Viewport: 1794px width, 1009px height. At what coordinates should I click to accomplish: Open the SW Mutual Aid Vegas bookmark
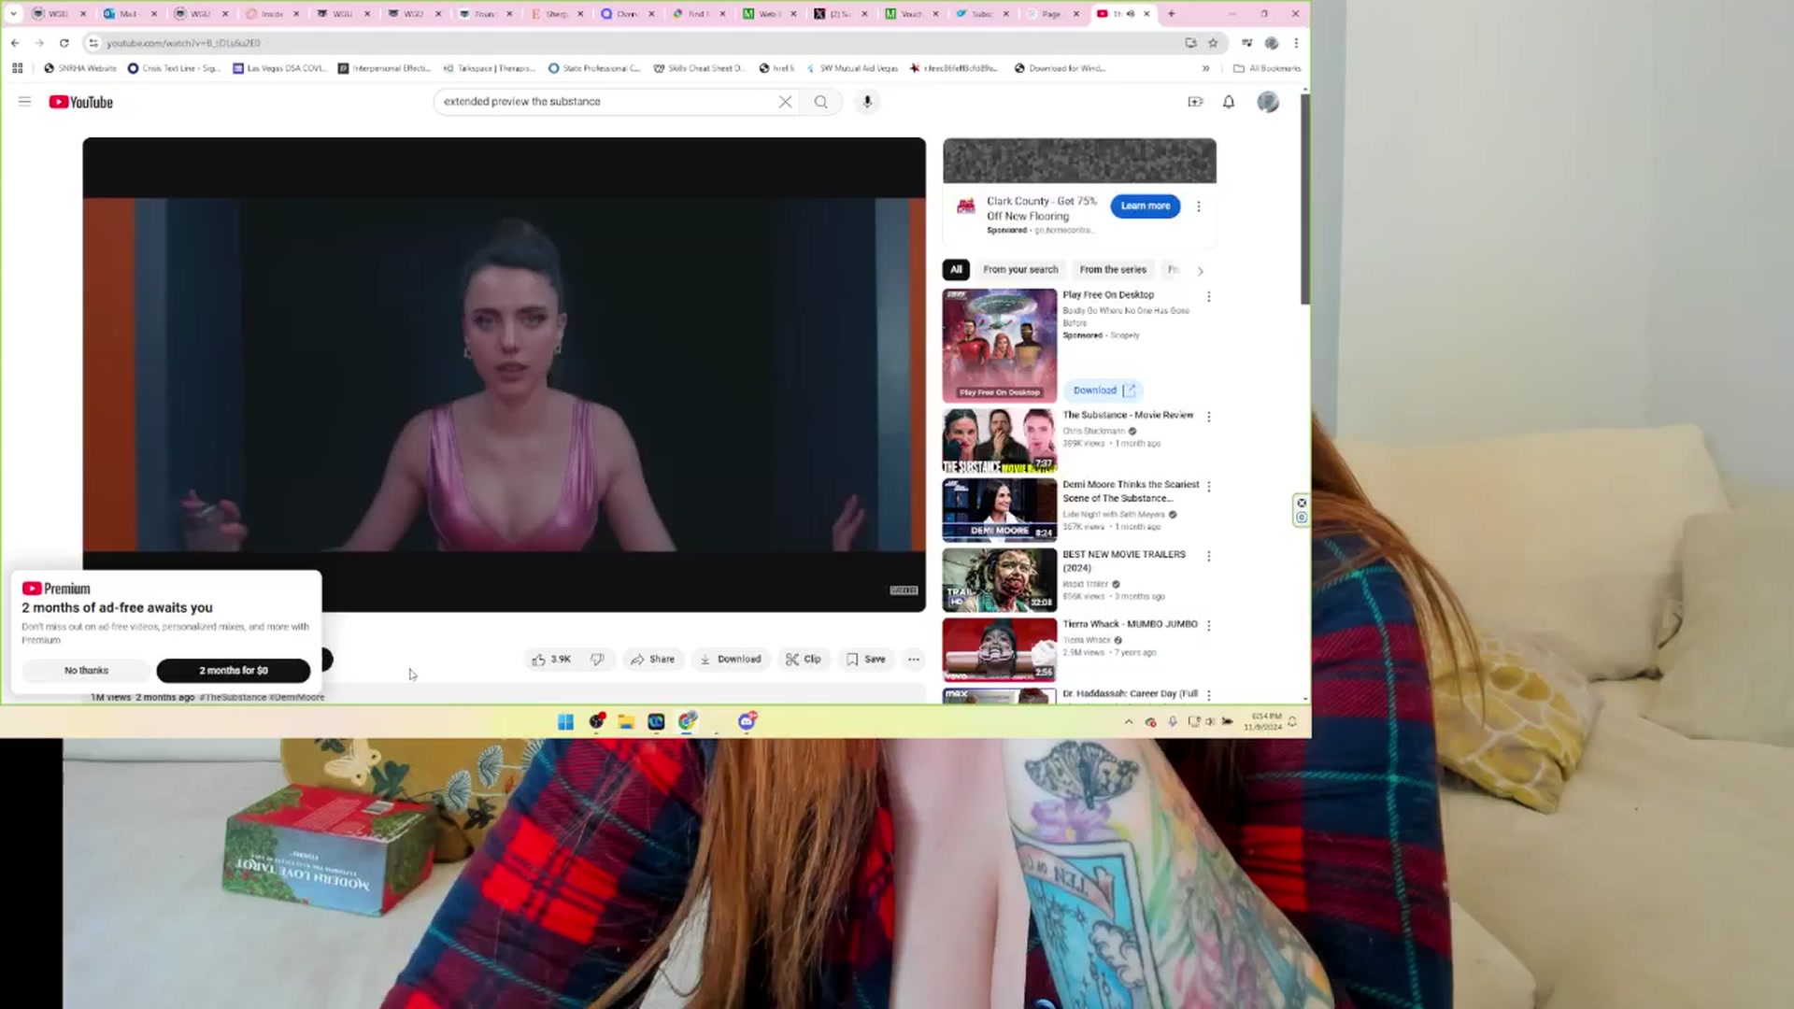tap(852, 68)
